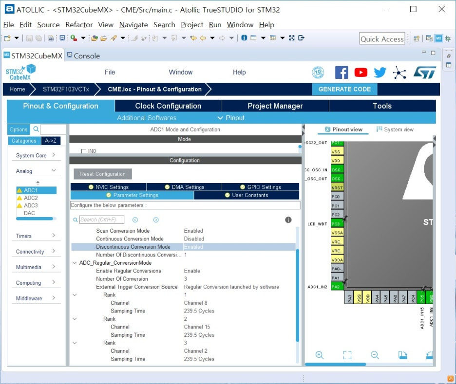Image resolution: width=456 pixels, height=384 pixels.
Task: Expand the Connectivity category
Action: pyautogui.click(x=54, y=251)
